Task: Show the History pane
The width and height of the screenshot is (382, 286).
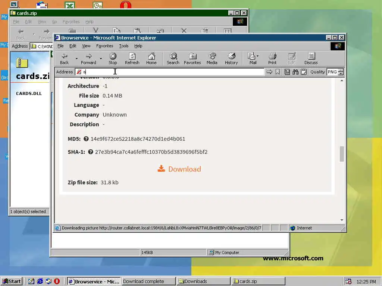Action: pos(231,59)
